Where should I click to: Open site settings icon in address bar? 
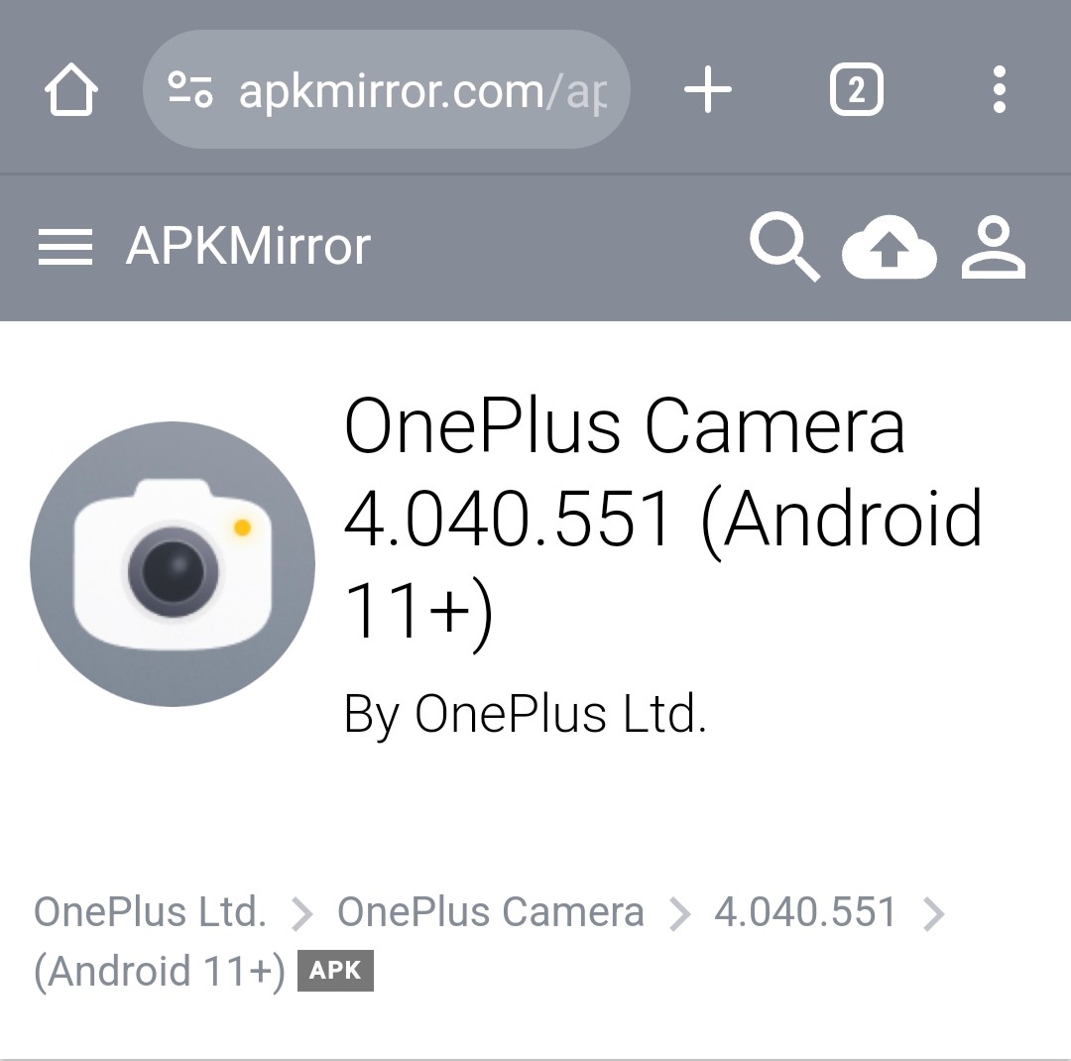click(190, 89)
